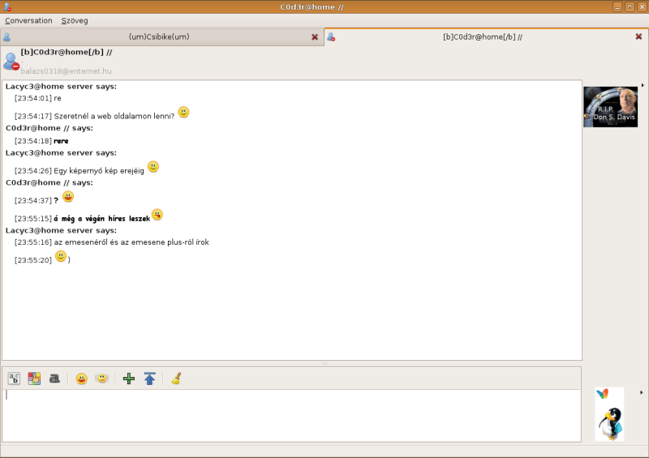Click the grinning emoticon at 23:54:37
This screenshot has height=458, width=649.
coord(68,196)
